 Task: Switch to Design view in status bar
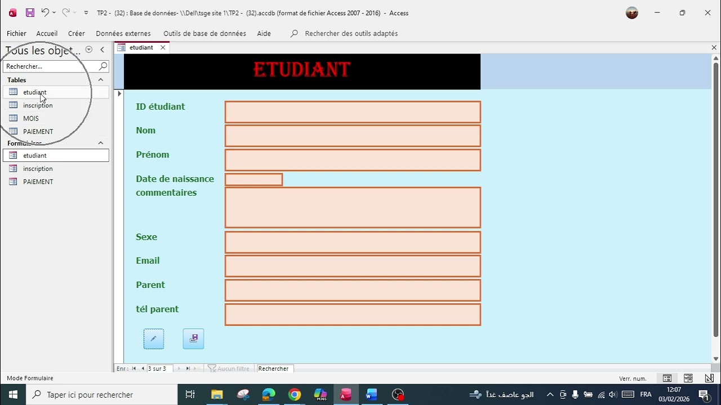click(709, 378)
